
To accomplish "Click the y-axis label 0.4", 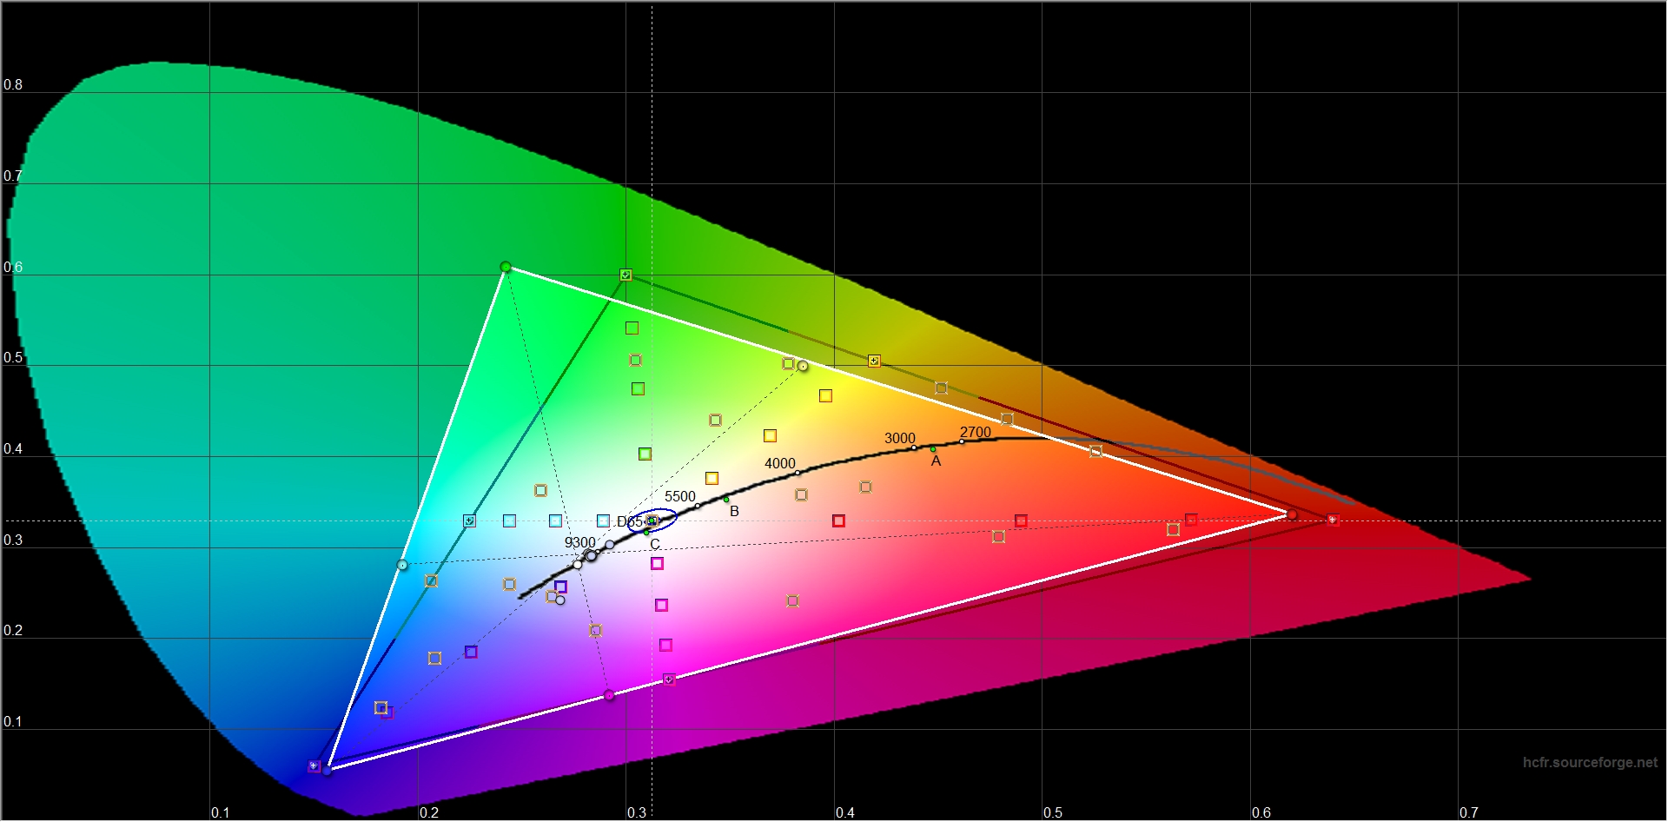I will (13, 449).
